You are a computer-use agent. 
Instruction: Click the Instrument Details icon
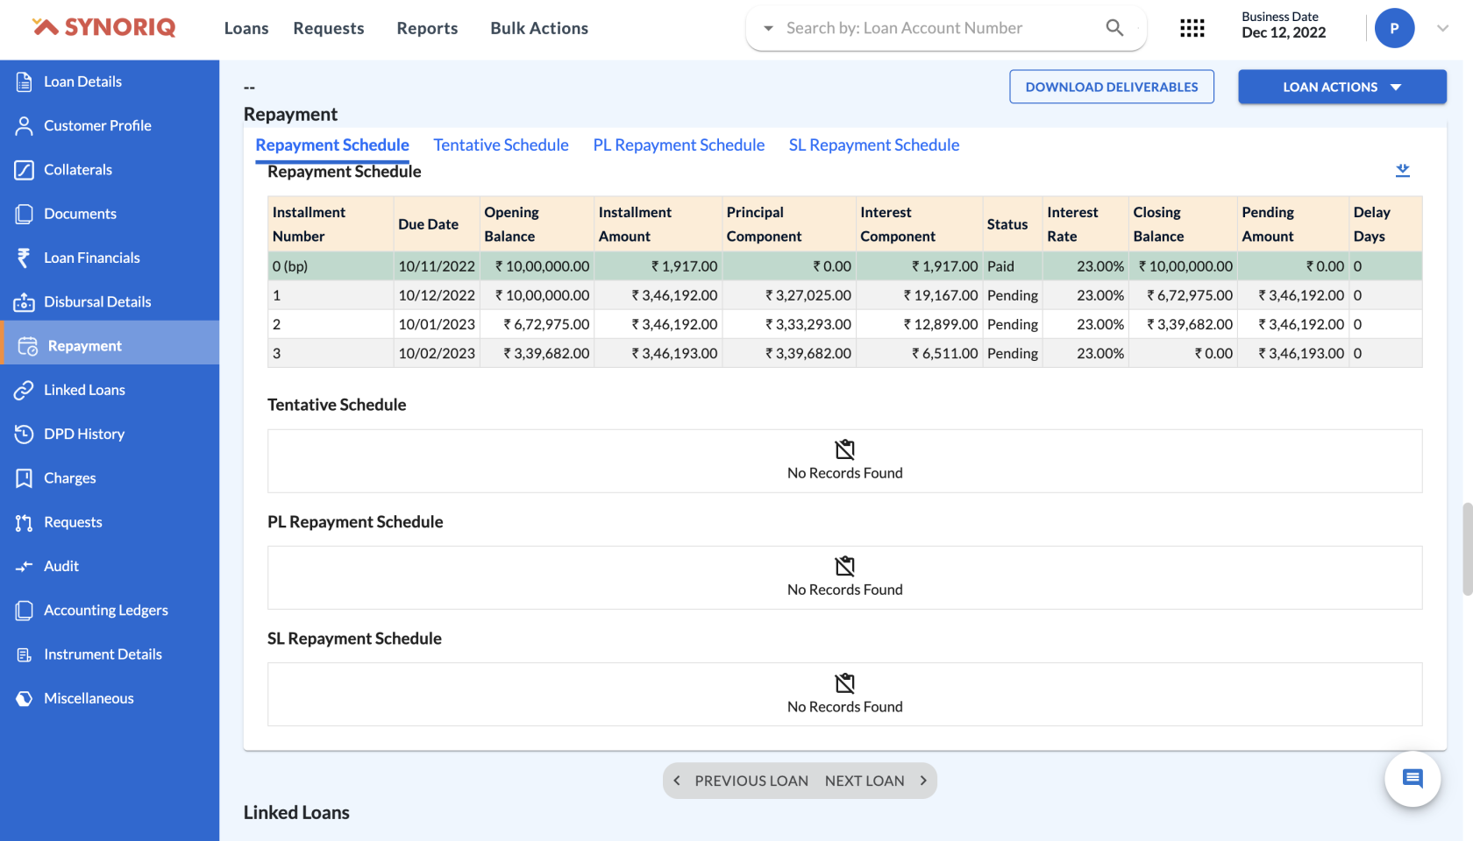coord(24,654)
